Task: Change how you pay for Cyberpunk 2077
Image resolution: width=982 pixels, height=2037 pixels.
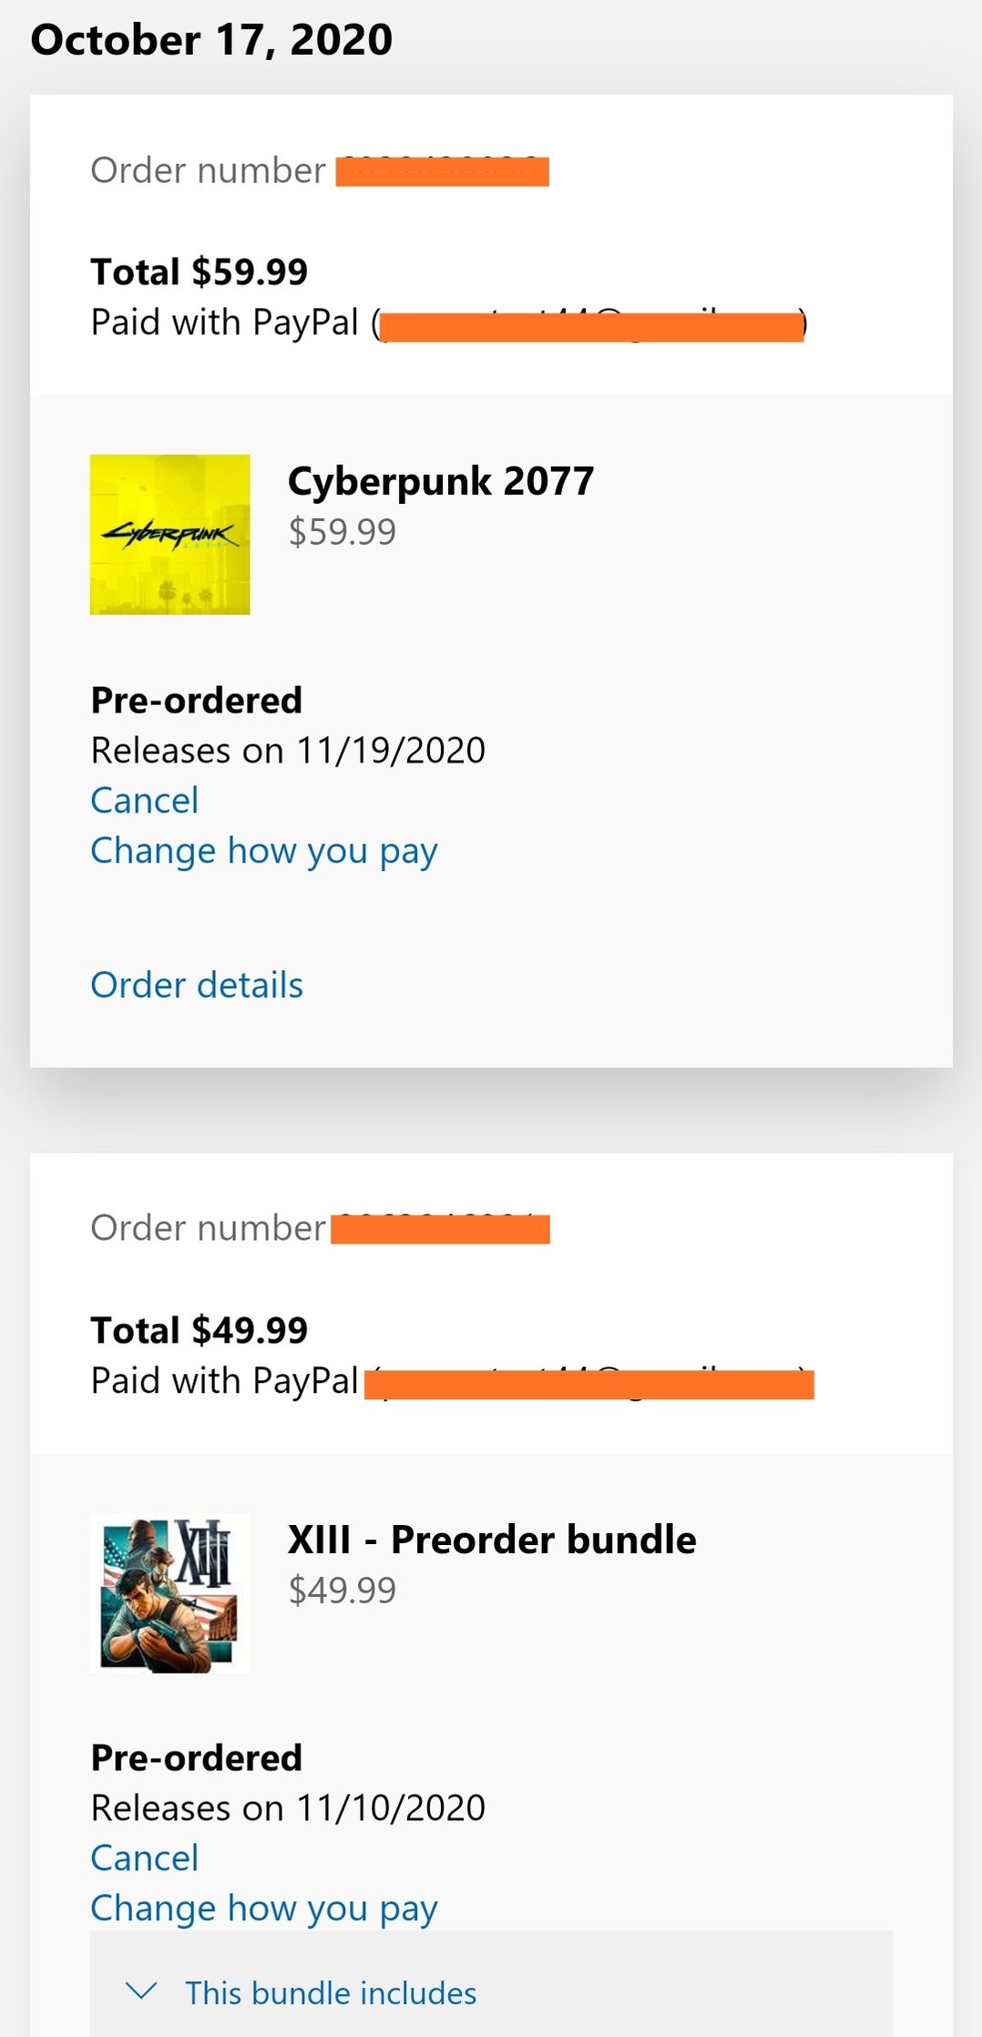Action: (x=264, y=851)
